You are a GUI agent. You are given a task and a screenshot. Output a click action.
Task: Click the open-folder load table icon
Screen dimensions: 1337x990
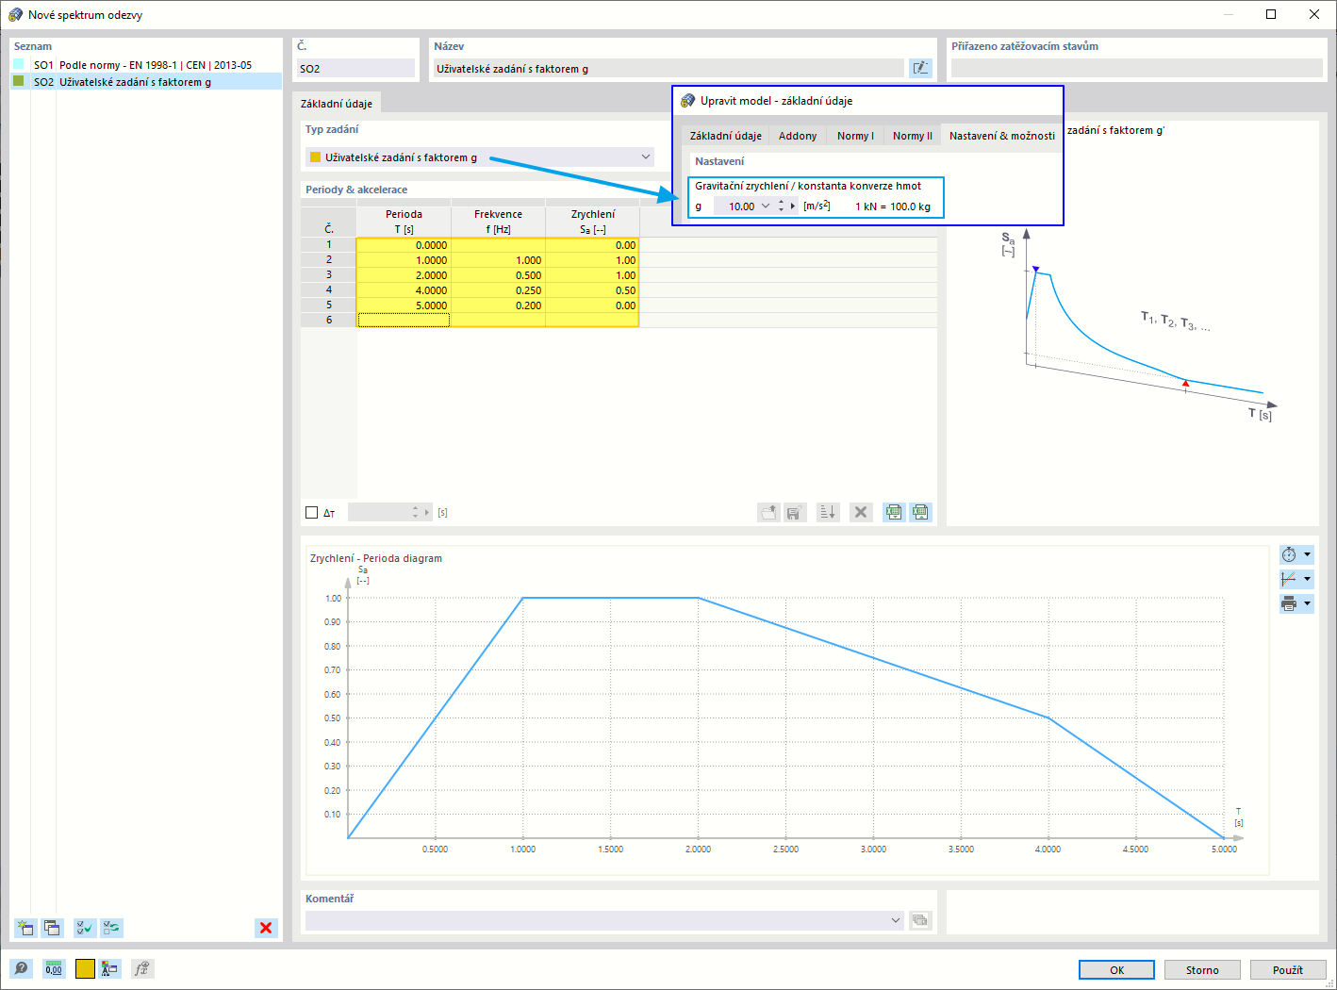[768, 512]
